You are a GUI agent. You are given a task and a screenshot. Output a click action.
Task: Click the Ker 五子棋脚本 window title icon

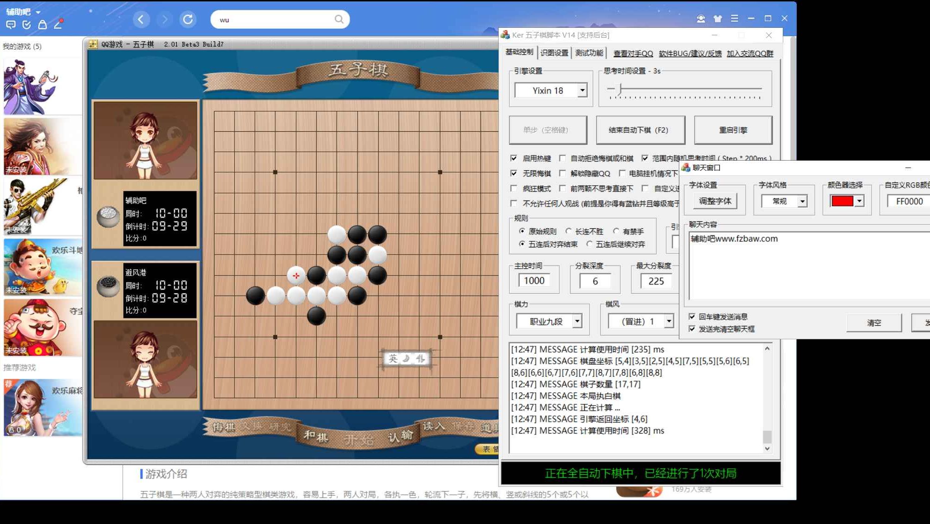[506, 35]
